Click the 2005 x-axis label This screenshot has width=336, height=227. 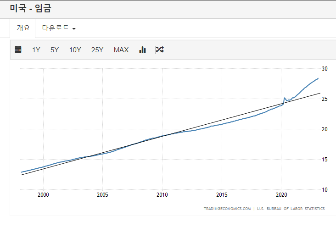102,194
